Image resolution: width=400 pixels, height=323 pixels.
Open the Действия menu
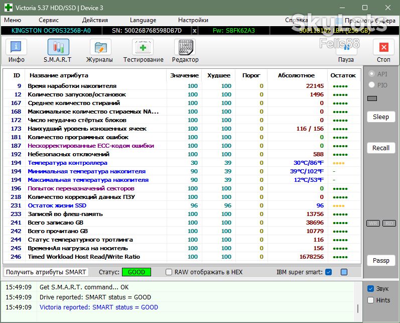(95, 20)
